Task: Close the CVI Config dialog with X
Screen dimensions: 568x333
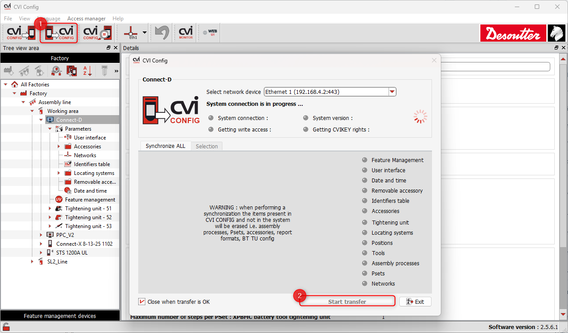Action: [434, 60]
